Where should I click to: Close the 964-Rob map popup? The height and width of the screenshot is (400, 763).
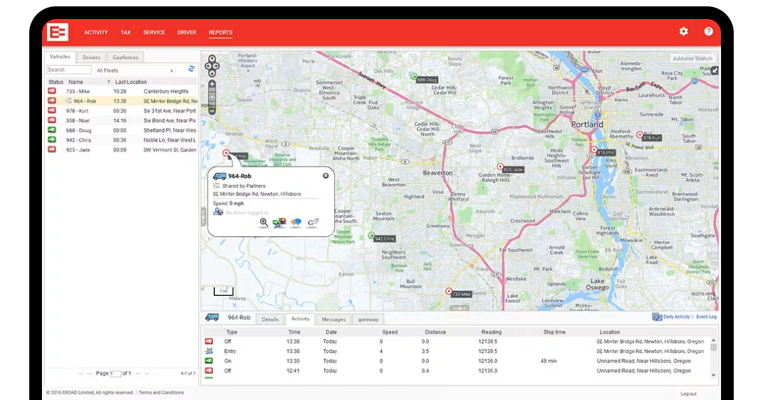click(326, 176)
